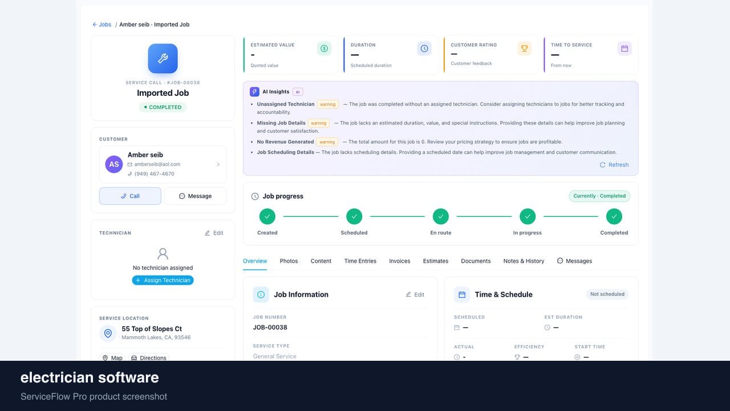Call the customer Amber seib

point(130,196)
